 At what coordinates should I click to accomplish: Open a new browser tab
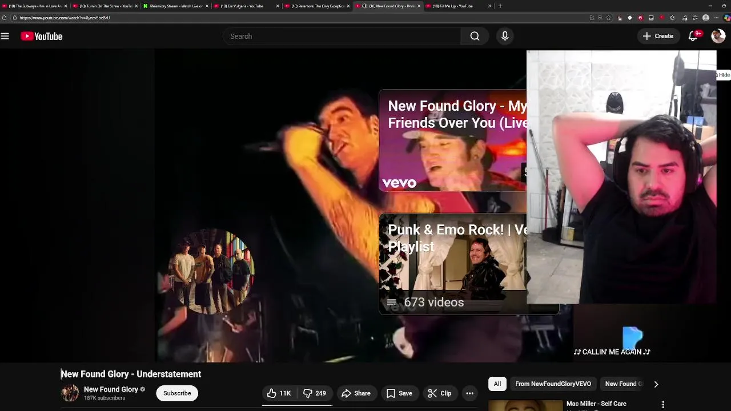click(500, 6)
